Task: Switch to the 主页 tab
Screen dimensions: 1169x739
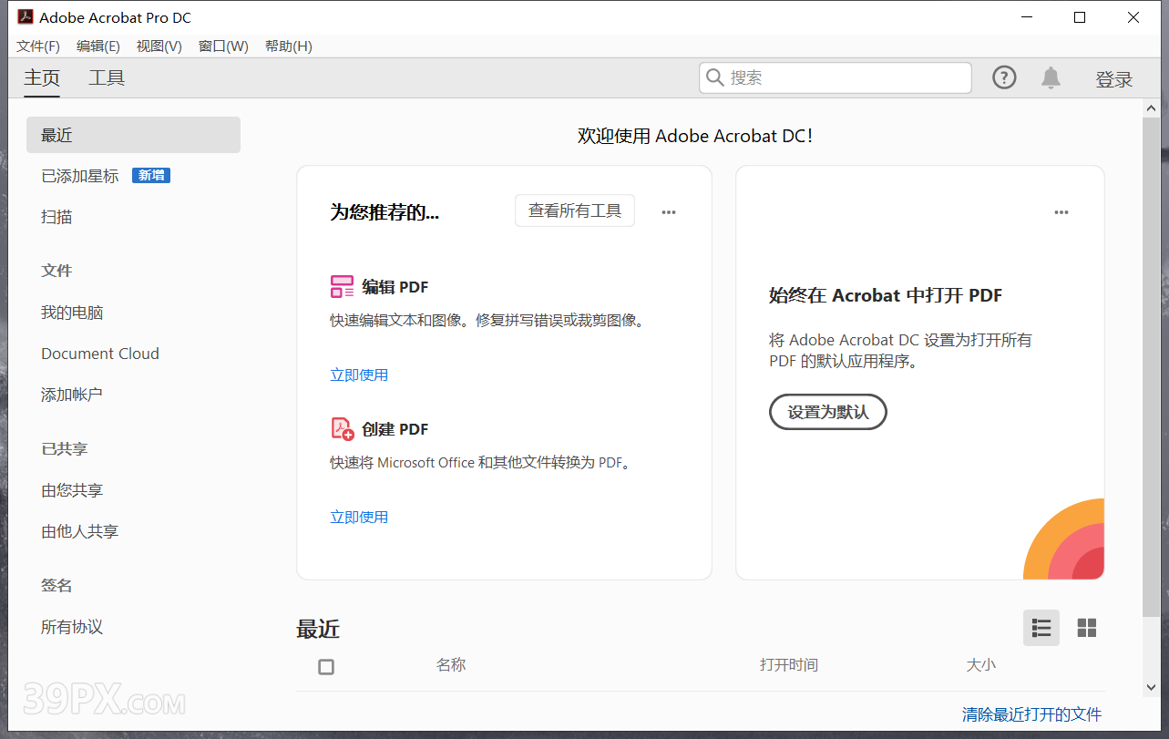Action: coord(42,78)
